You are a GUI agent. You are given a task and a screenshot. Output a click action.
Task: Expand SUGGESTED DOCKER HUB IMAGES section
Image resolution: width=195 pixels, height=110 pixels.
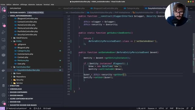[23, 105]
